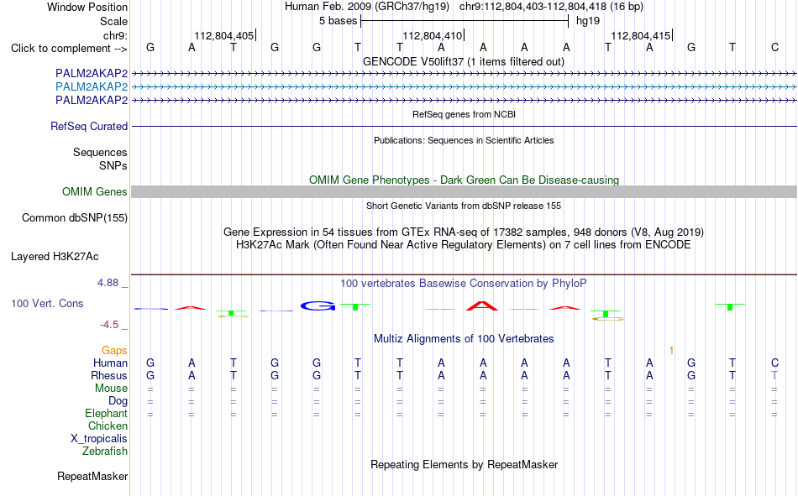Click the gray OMIM Genes item bar
This screenshot has width=798, height=496.
pyautogui.click(x=465, y=192)
